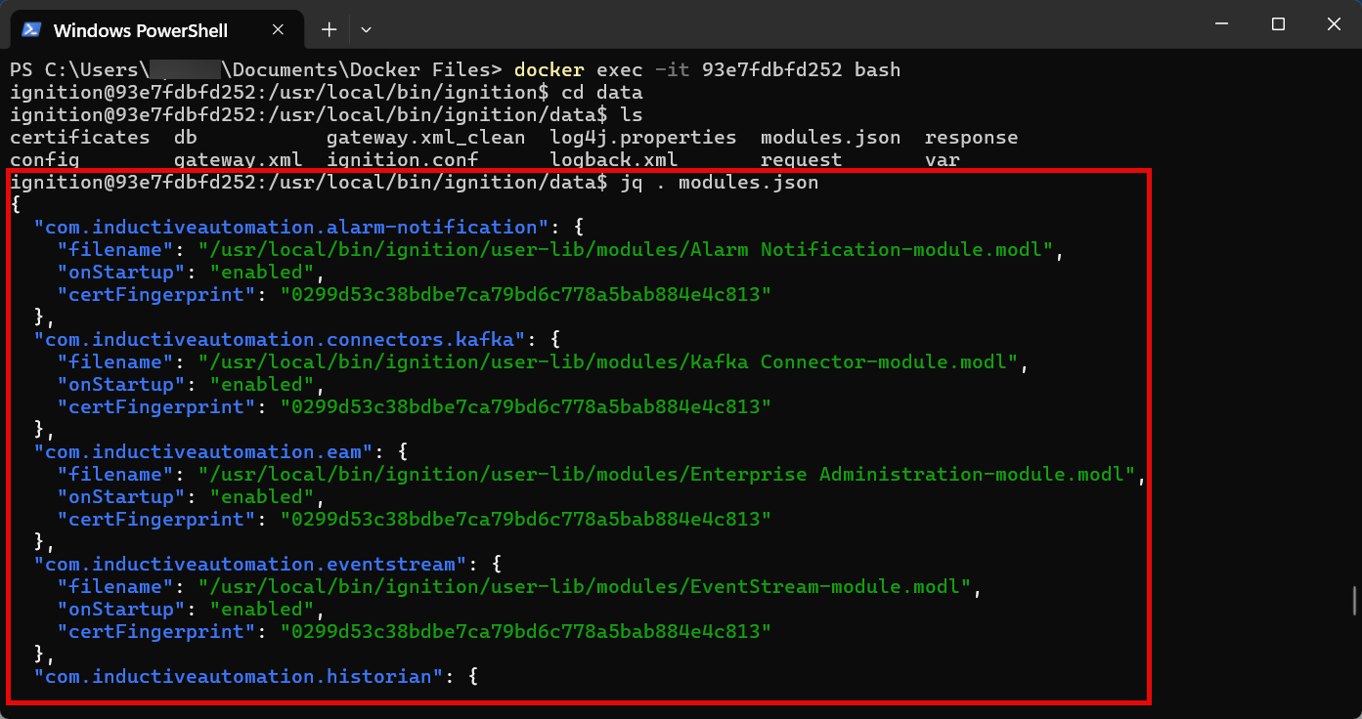Click the Alarm Notification-module.modl path
The height and width of the screenshot is (719, 1362).
[x=626, y=249]
